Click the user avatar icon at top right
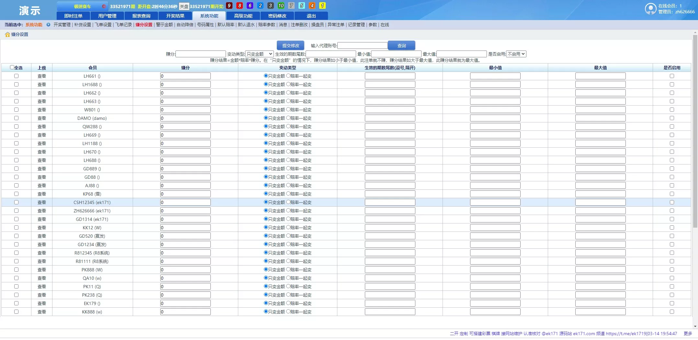The image size is (698, 340). click(x=650, y=9)
